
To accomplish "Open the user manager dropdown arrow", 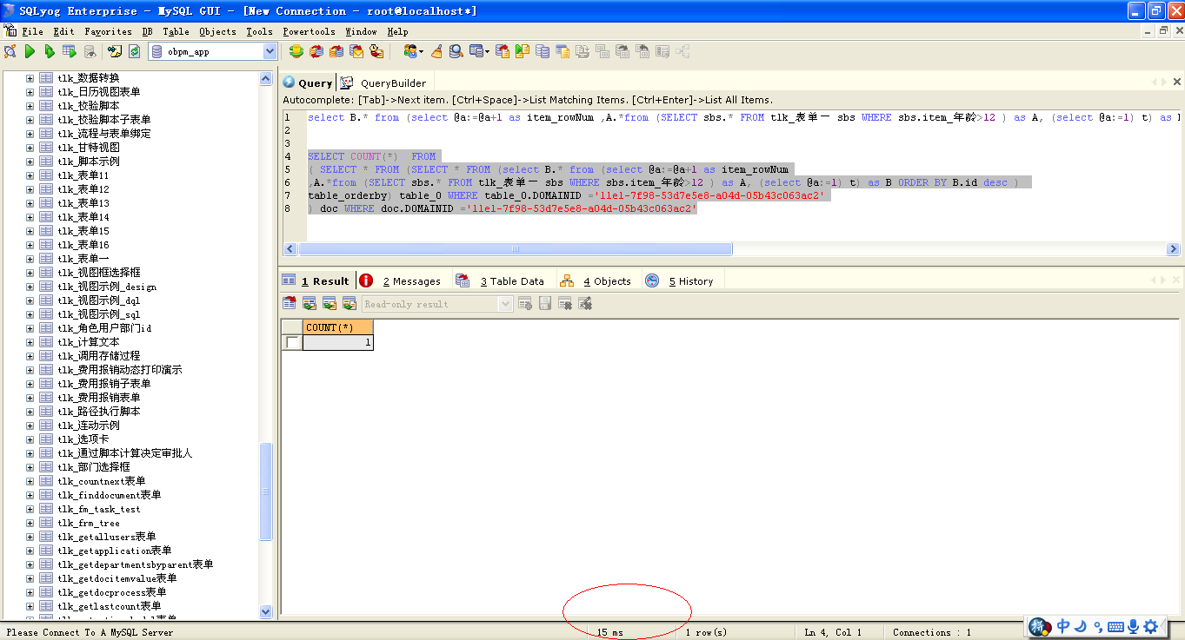I will [x=422, y=51].
